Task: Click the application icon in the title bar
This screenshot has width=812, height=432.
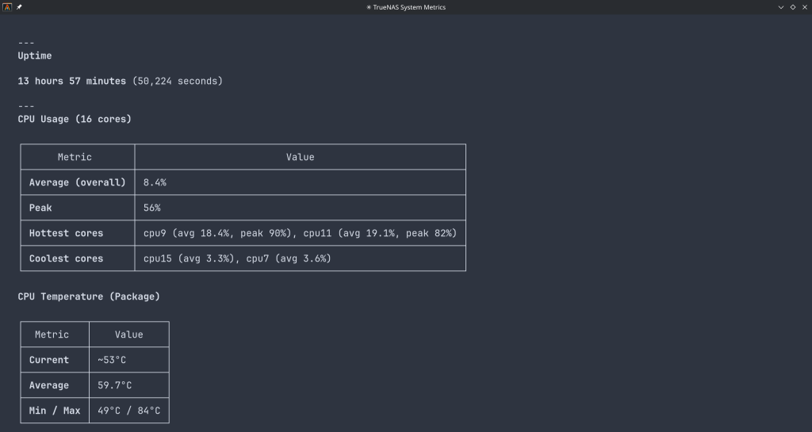Action: 7,7
